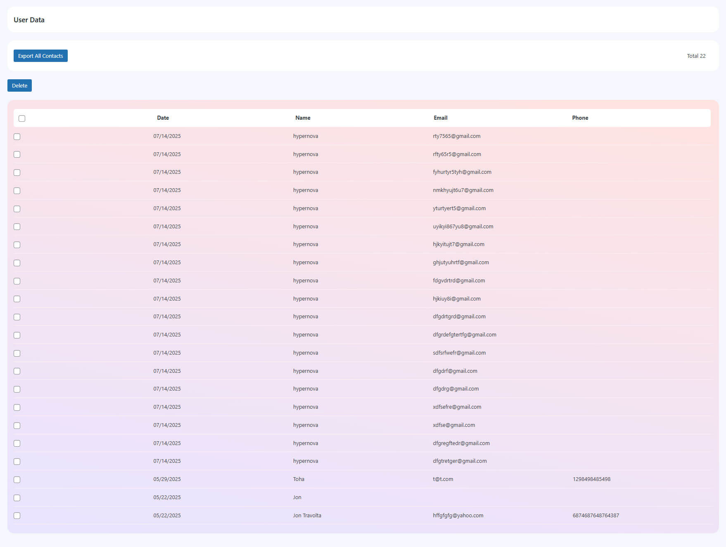Click email ghjutyuhrtf@gmail.com
Screen dimensions: 726x547
click(x=461, y=263)
